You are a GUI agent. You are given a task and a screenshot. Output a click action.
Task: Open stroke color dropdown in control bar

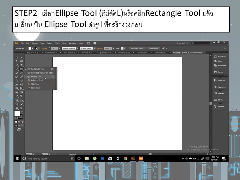[x=39, y=48]
